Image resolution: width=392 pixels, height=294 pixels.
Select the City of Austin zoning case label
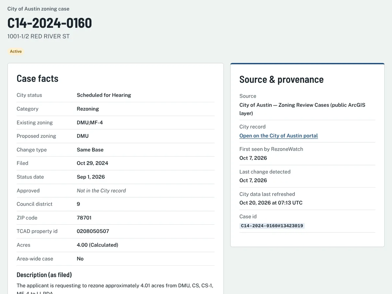pos(39,9)
